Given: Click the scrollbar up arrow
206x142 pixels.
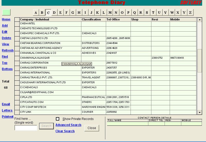Looking at the screenshot, I should (x=200, y=20).
